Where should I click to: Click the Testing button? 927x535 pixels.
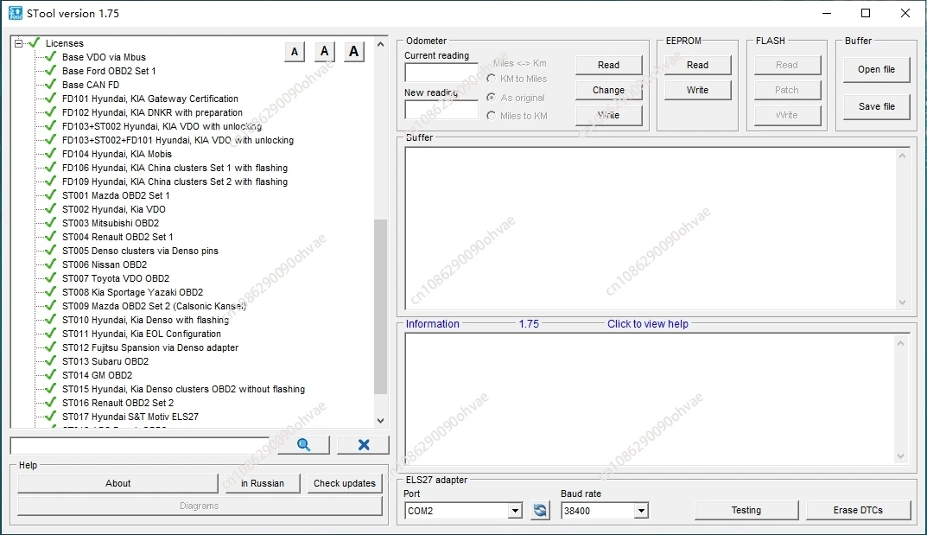746,510
